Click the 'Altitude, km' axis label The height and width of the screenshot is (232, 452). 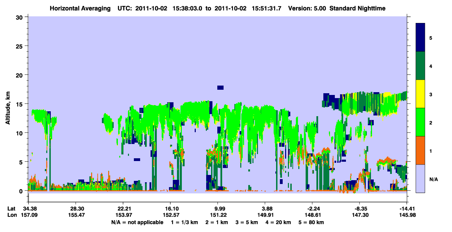[8, 104]
